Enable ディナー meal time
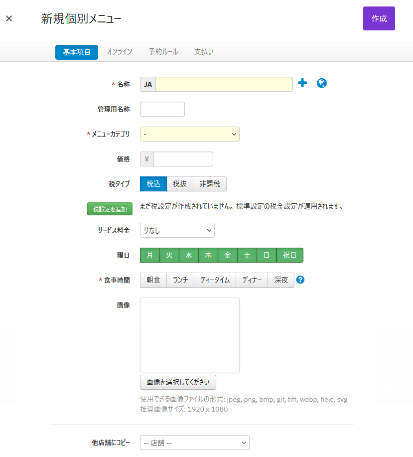Screen dimensions: 413x457 (x=252, y=280)
